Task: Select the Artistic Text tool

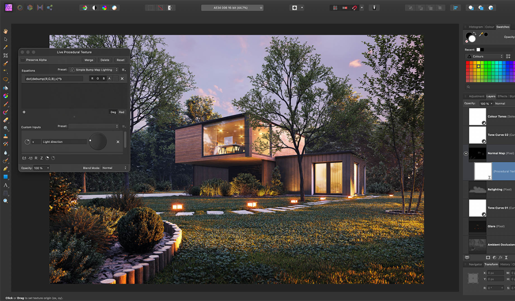Action: pos(6,185)
